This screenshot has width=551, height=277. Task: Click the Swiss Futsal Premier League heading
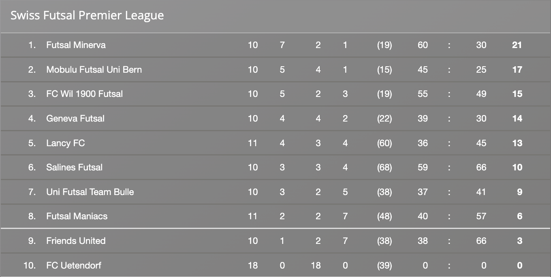[x=87, y=16]
